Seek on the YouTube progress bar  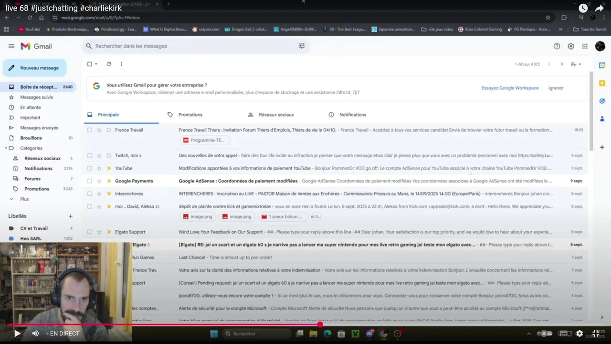click(x=305, y=324)
